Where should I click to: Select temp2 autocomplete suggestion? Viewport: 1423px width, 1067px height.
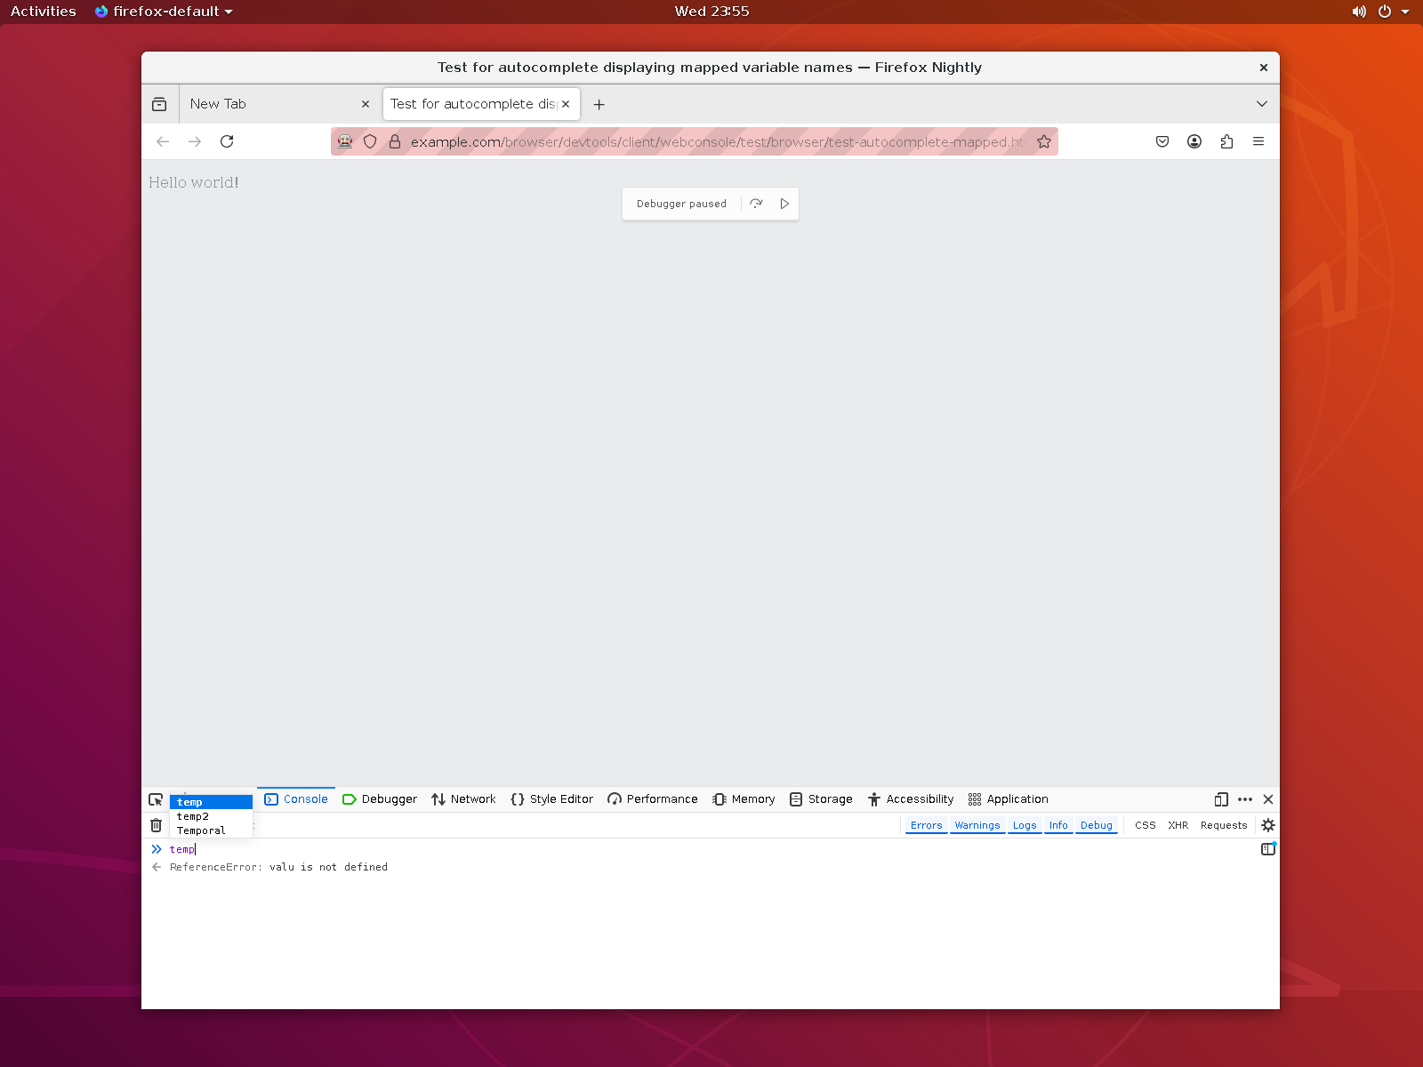(x=193, y=816)
